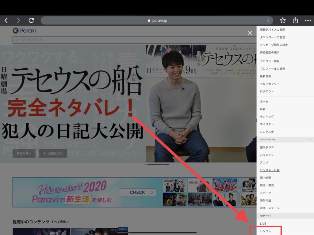Go to ホーム in side menu
314x235 pixels.
point(264,102)
